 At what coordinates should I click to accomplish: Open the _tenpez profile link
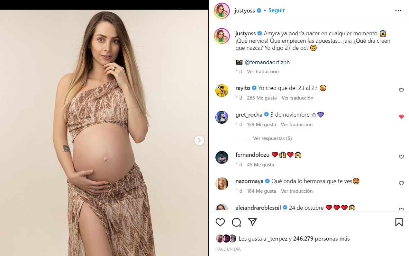(277, 239)
